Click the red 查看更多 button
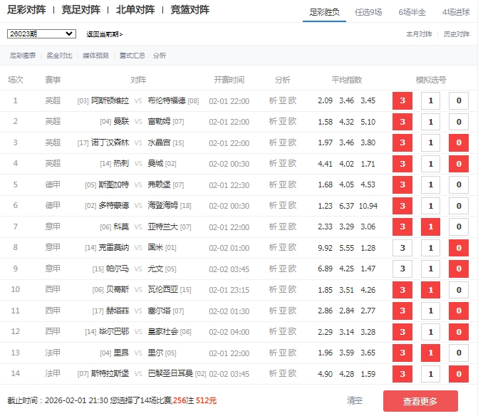 420,401
